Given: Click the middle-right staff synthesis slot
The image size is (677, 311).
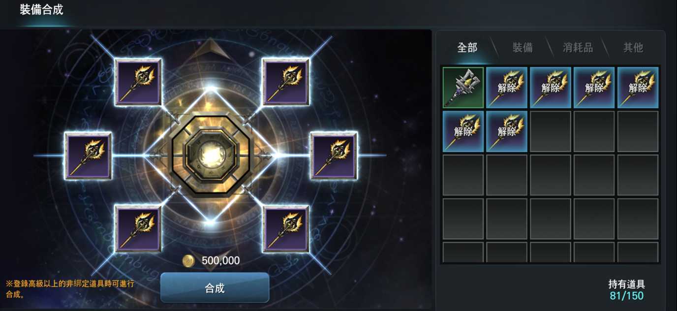Looking at the screenshot, I should coord(334,155).
